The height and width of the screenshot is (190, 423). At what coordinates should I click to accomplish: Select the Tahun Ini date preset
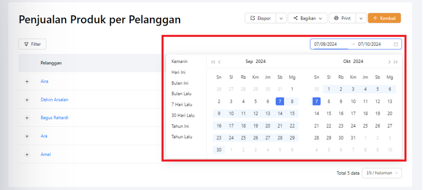tap(180, 126)
